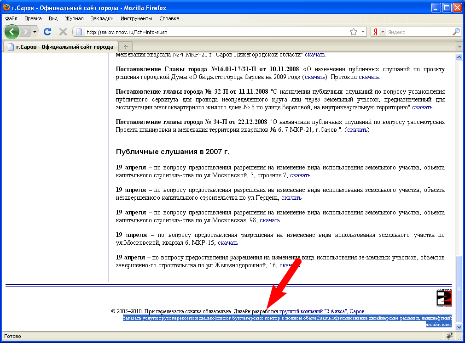Open the list all tabs dropdown
The height and width of the screenshot is (343, 465).
click(x=459, y=47)
